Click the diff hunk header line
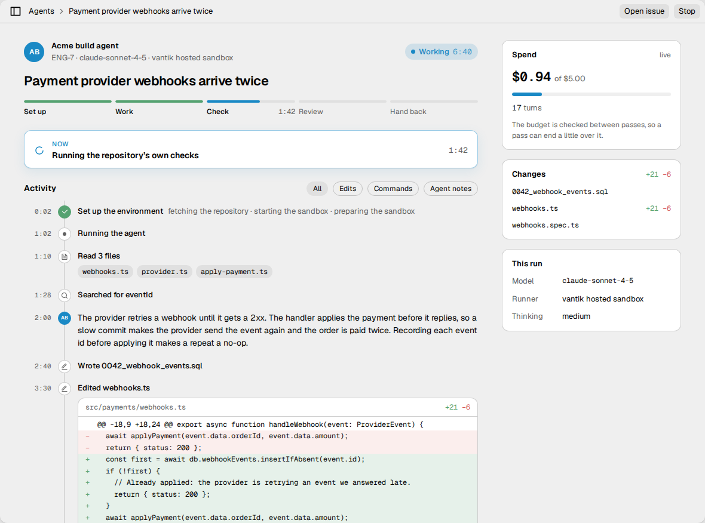 tap(277, 424)
